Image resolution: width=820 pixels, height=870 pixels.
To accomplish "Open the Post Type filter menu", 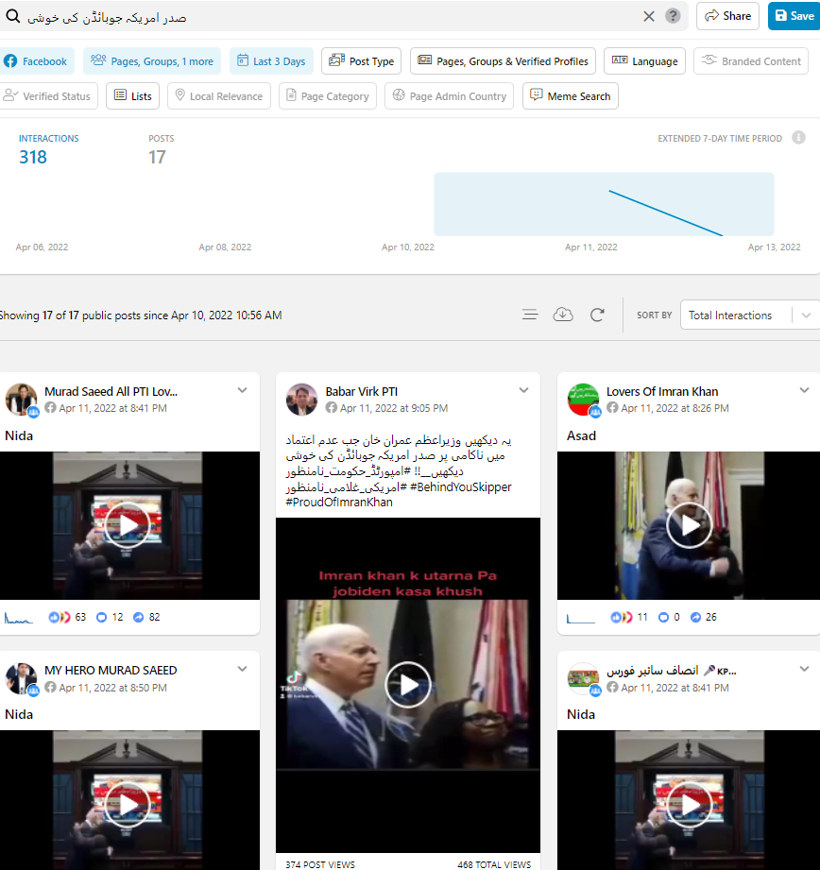I will click(x=361, y=61).
